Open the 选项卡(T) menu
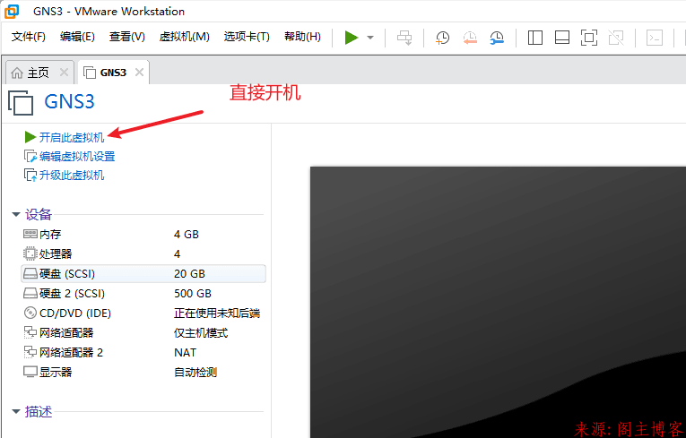This screenshot has height=438, width=686. pos(247,37)
